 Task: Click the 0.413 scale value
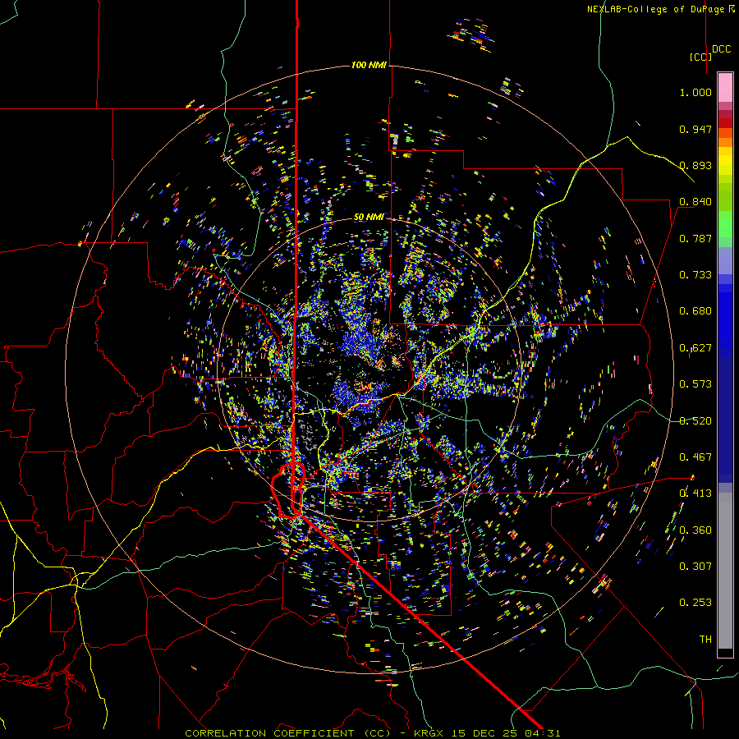(x=695, y=493)
